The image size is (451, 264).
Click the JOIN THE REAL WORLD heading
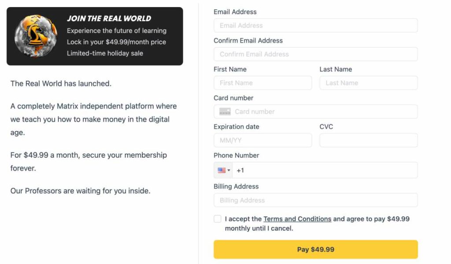tap(109, 19)
